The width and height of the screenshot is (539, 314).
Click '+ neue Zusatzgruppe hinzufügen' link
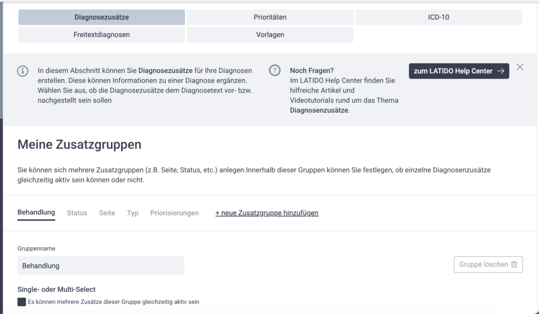267,213
